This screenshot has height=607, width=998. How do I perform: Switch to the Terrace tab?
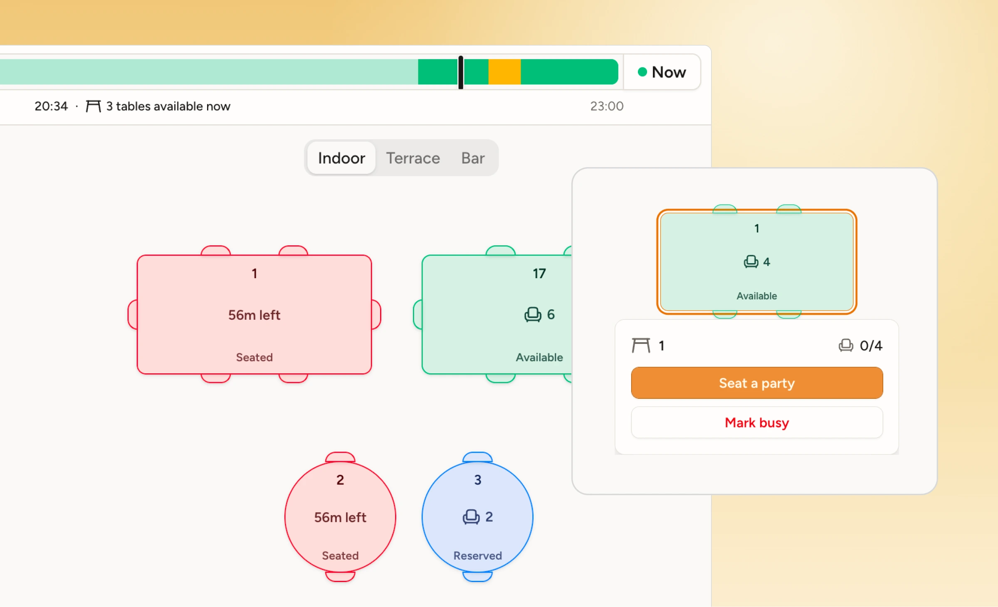[413, 158]
